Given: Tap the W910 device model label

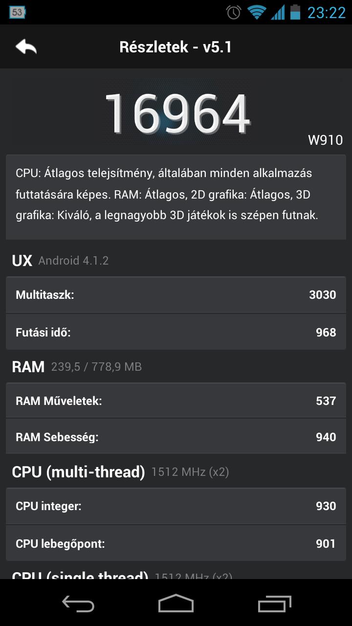Looking at the screenshot, I should (325, 140).
